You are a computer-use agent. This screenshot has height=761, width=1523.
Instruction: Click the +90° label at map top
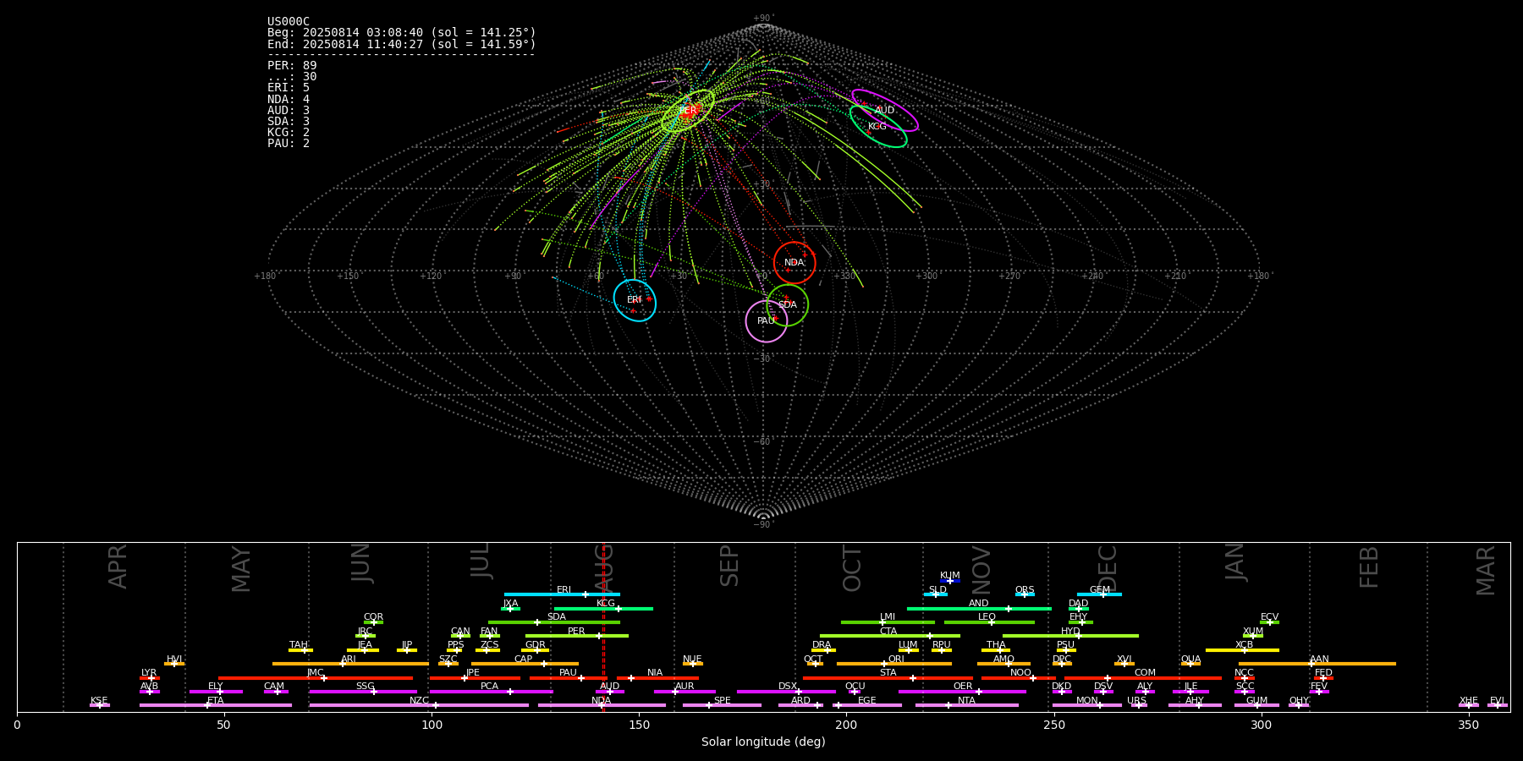point(763,19)
